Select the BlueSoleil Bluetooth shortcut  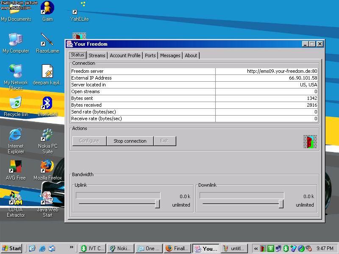pyautogui.click(x=47, y=107)
